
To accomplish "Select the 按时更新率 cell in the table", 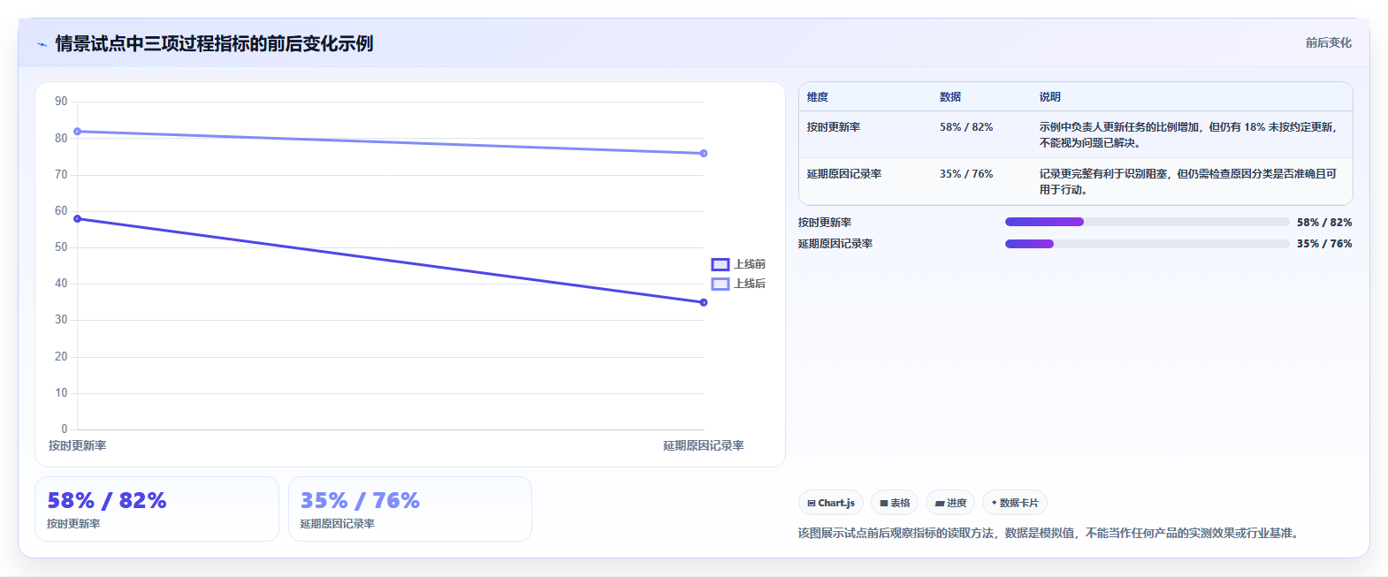I will 834,127.
